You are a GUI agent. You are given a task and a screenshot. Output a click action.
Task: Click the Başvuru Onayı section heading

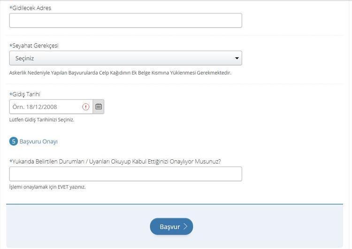[x=38, y=141]
